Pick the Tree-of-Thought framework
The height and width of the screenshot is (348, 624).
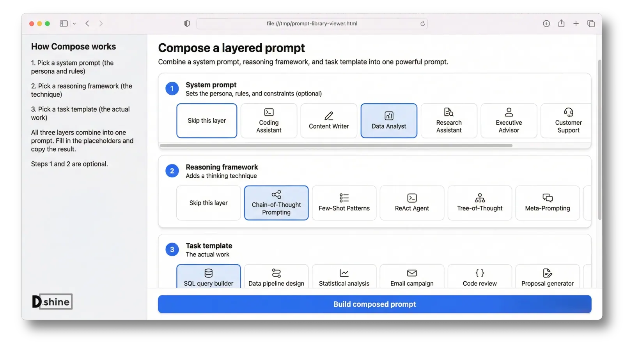pos(480,203)
